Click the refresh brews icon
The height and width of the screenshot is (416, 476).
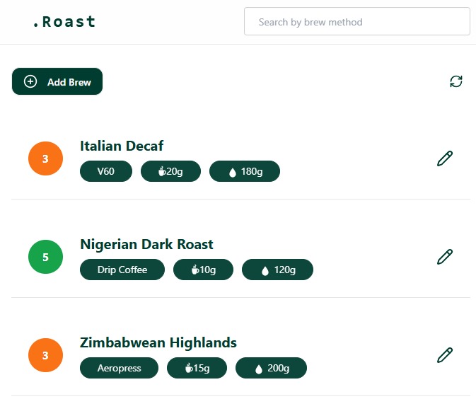point(455,81)
